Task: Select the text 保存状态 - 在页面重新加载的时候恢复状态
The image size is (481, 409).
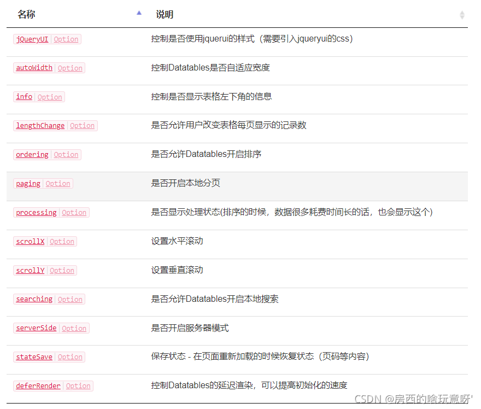Action: pyautogui.click(x=232, y=356)
